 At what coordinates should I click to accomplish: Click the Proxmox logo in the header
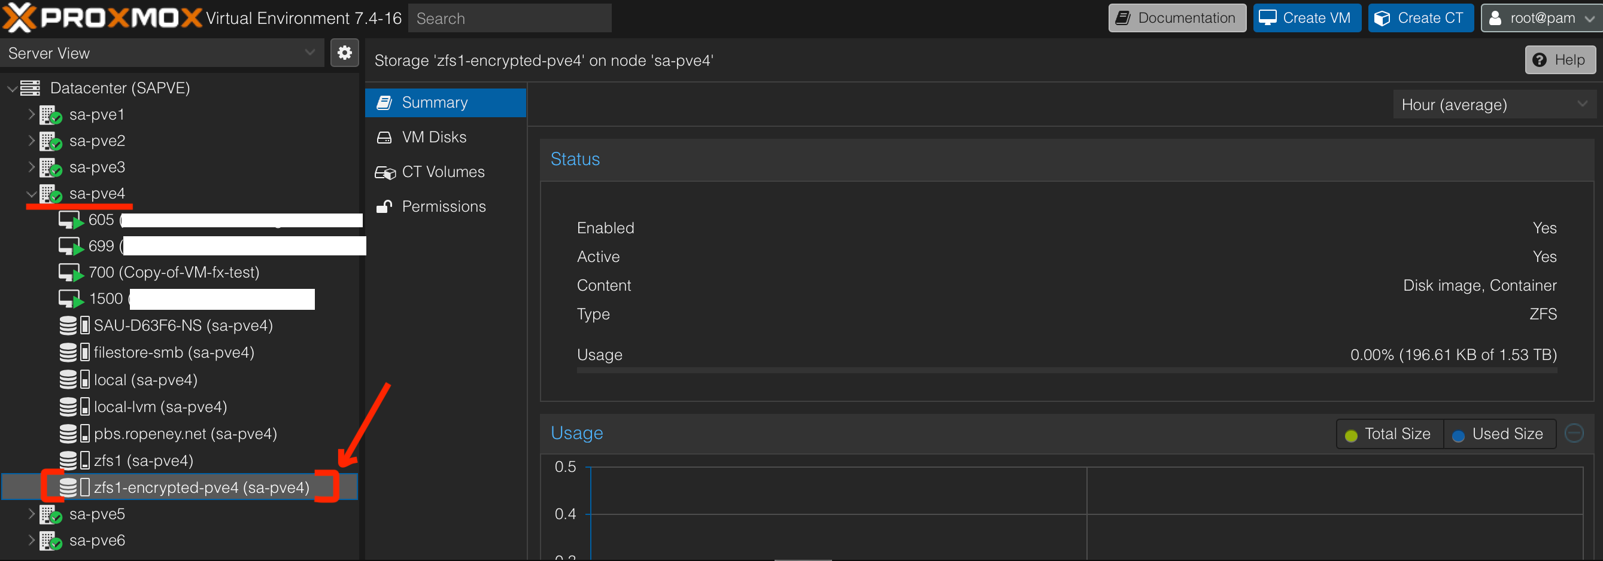103,18
